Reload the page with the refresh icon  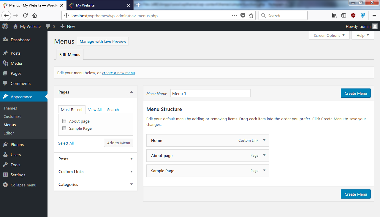tap(26, 16)
